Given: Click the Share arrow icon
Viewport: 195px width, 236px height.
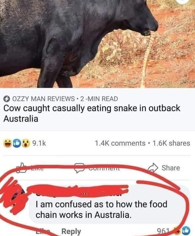Looking at the screenshot, I should pyautogui.click(x=153, y=168).
